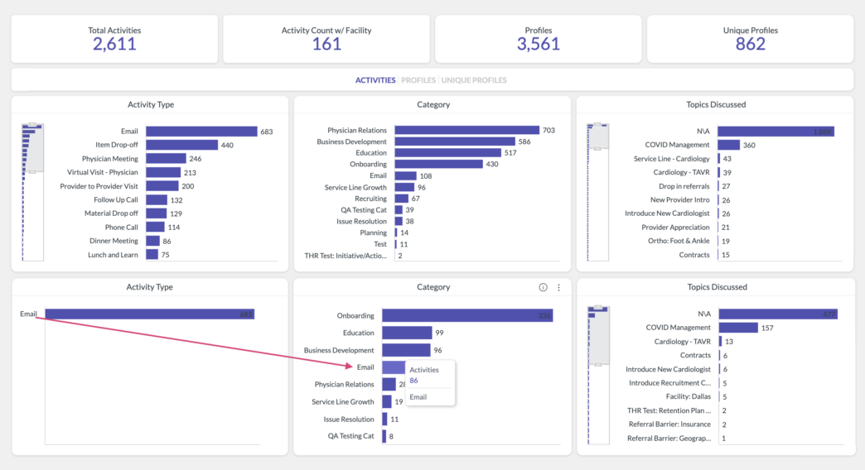Click the Profiles 3,561 value

tap(539, 45)
